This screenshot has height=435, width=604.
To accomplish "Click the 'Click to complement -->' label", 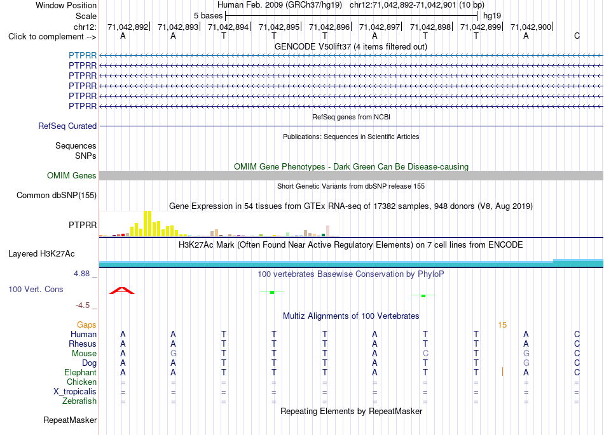I will click(52, 37).
